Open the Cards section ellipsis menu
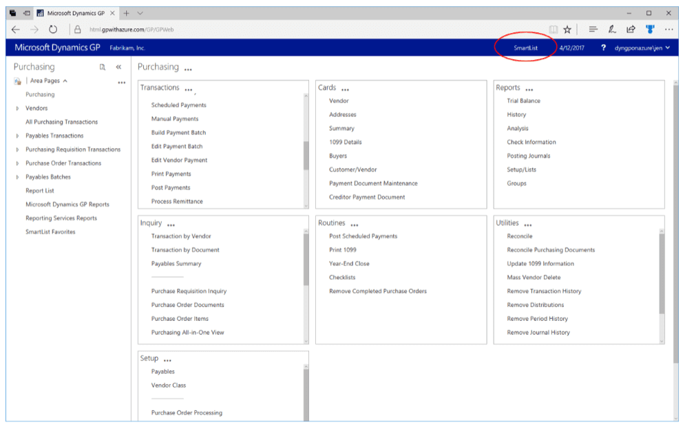The height and width of the screenshot is (429, 685). click(x=345, y=90)
